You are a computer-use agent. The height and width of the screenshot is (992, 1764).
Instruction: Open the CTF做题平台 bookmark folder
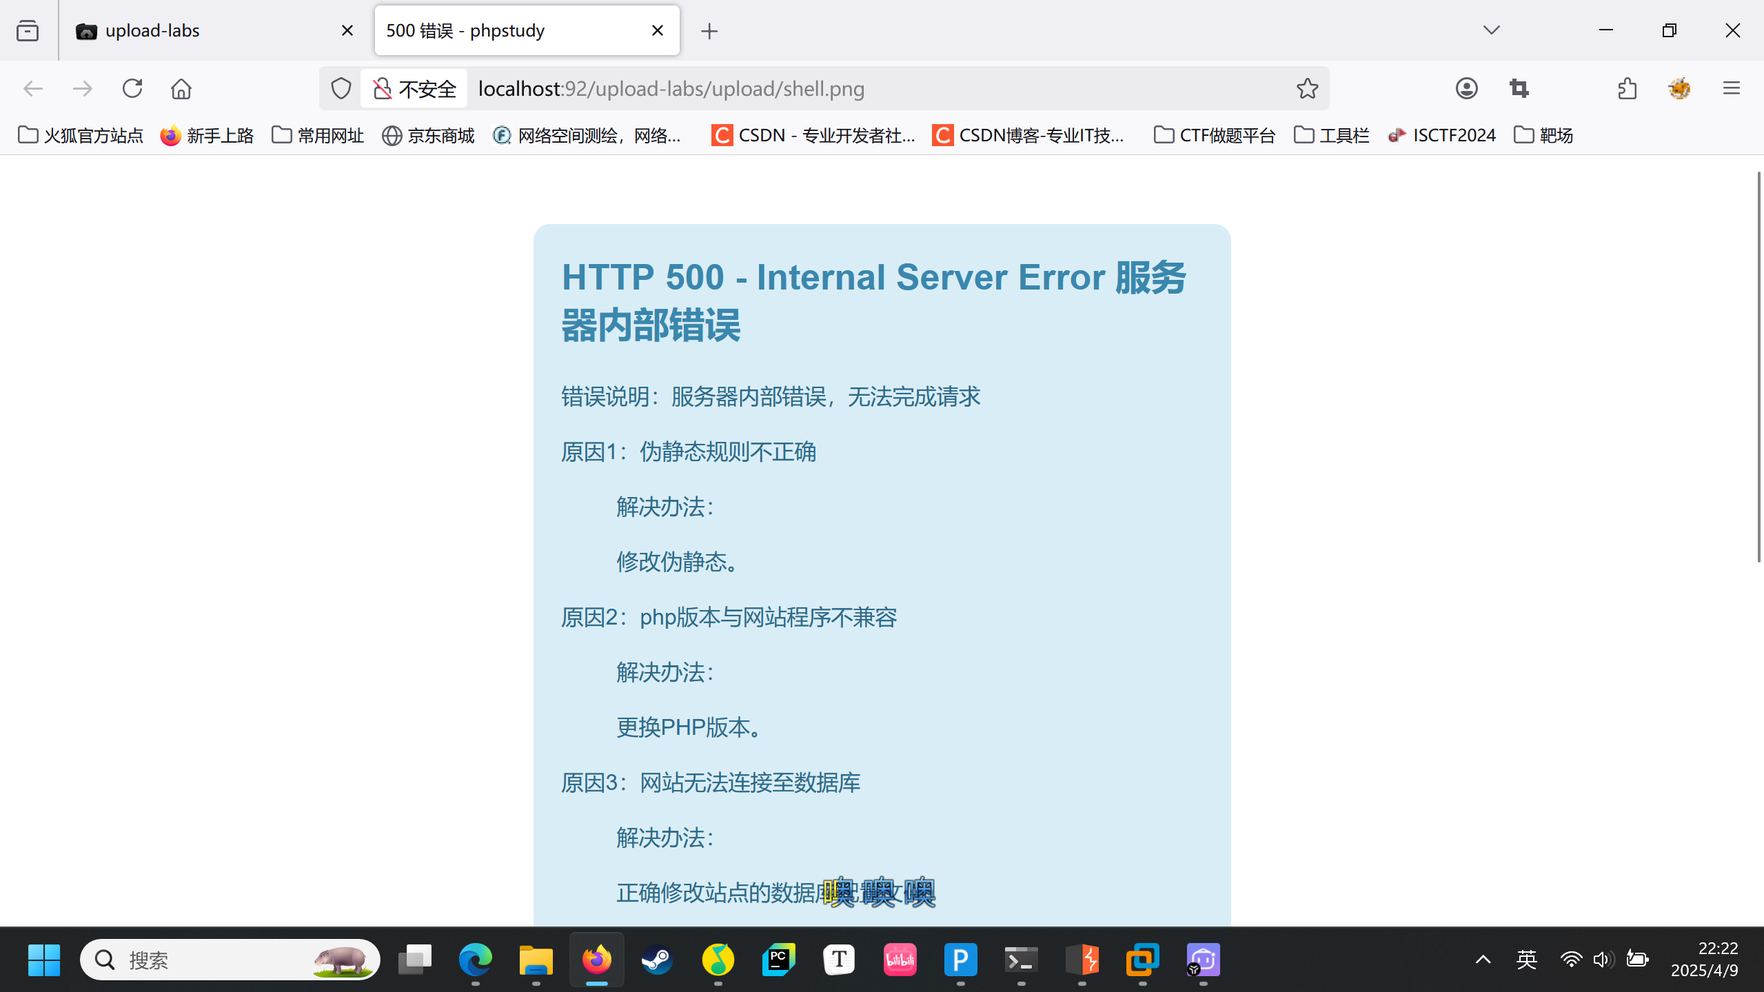[1215, 135]
